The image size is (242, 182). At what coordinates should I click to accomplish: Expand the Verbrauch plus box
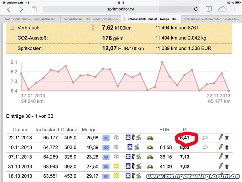(x=12, y=28)
